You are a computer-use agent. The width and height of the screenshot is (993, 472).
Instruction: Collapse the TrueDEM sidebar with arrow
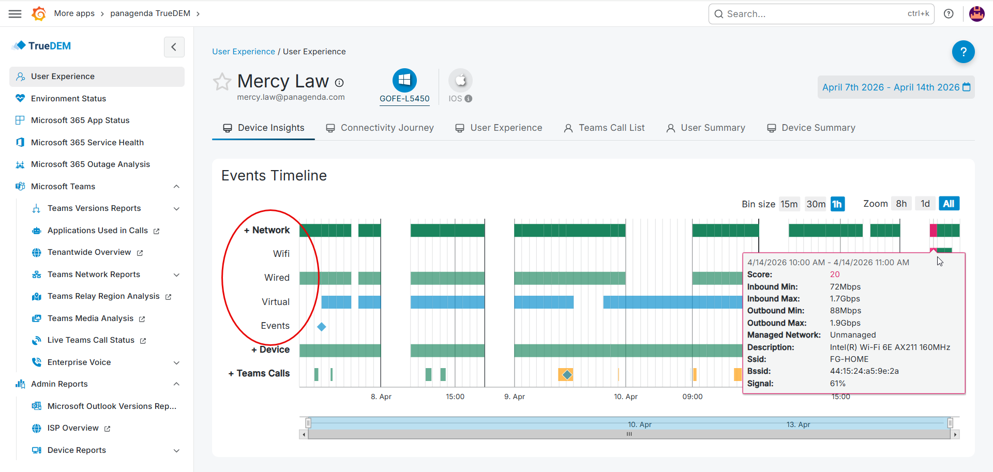174,47
